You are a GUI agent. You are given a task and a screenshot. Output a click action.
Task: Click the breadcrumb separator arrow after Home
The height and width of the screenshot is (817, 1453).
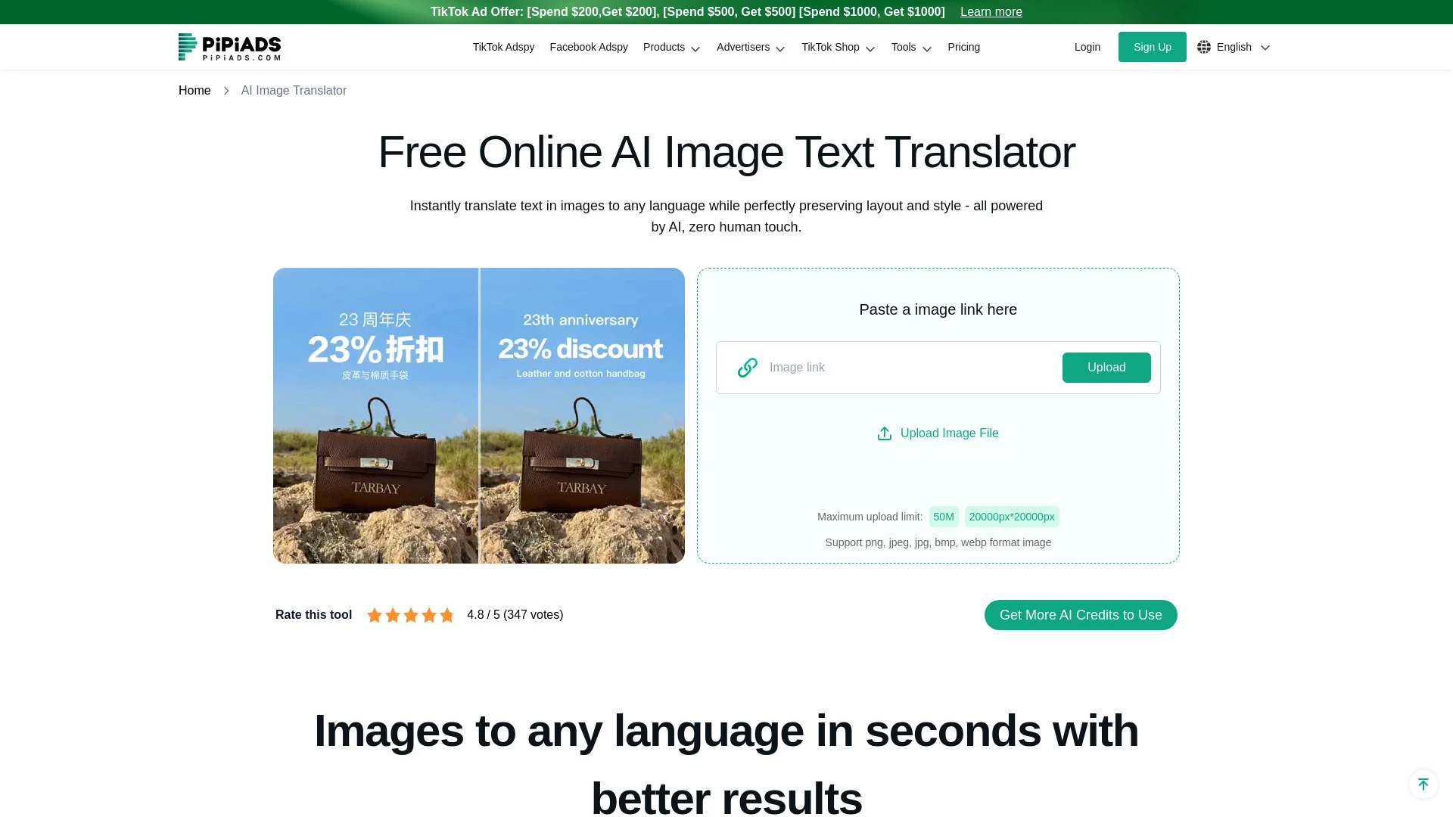click(x=226, y=90)
